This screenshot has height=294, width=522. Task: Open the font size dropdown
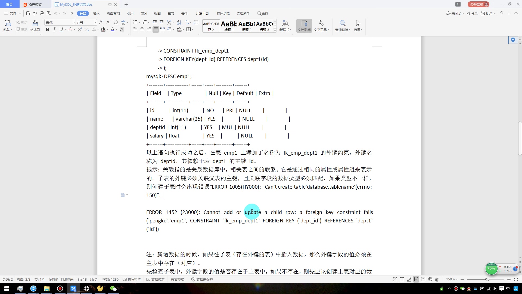pos(95,22)
